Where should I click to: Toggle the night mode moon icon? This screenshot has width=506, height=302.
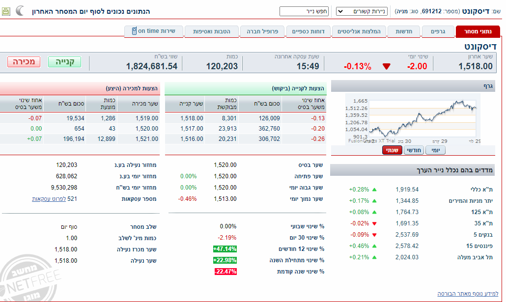[20, 11]
